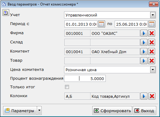This screenshot has width=160, height=117.
Task: Click the Розничная цена combo box text
Action: 81,70
